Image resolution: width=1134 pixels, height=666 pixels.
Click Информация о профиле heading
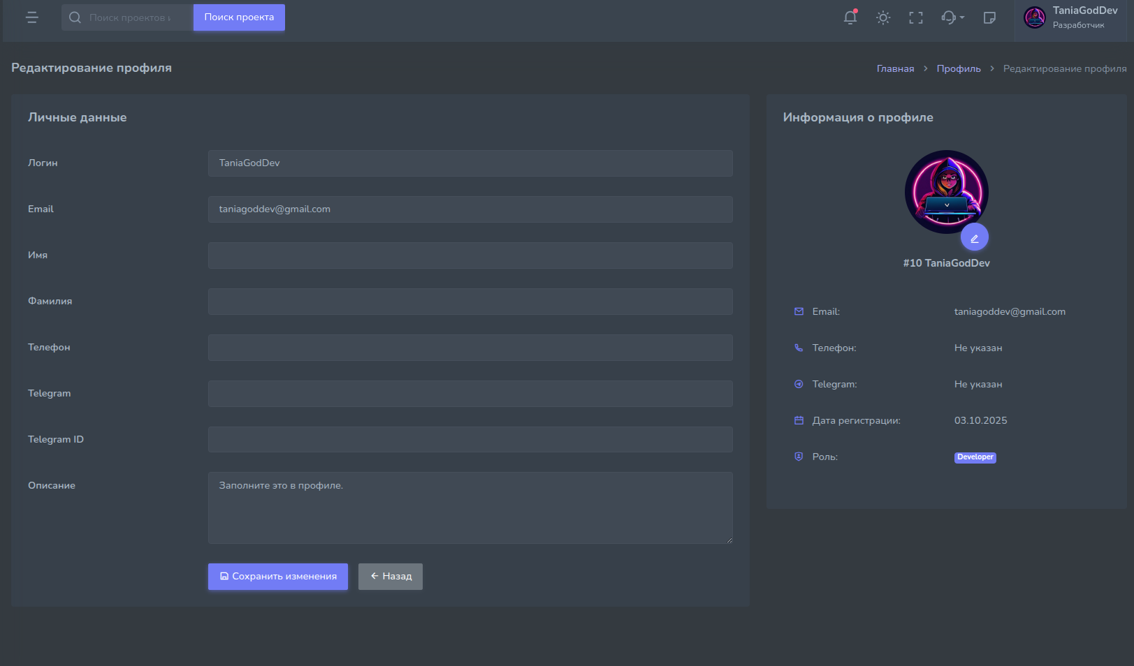click(x=858, y=117)
